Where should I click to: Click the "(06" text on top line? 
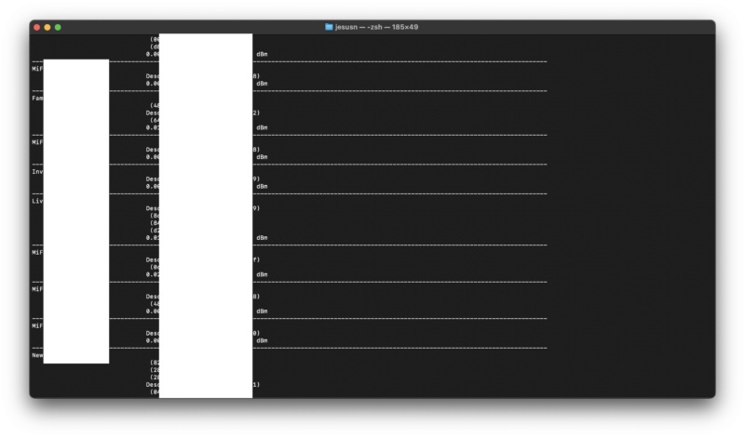[155, 39]
